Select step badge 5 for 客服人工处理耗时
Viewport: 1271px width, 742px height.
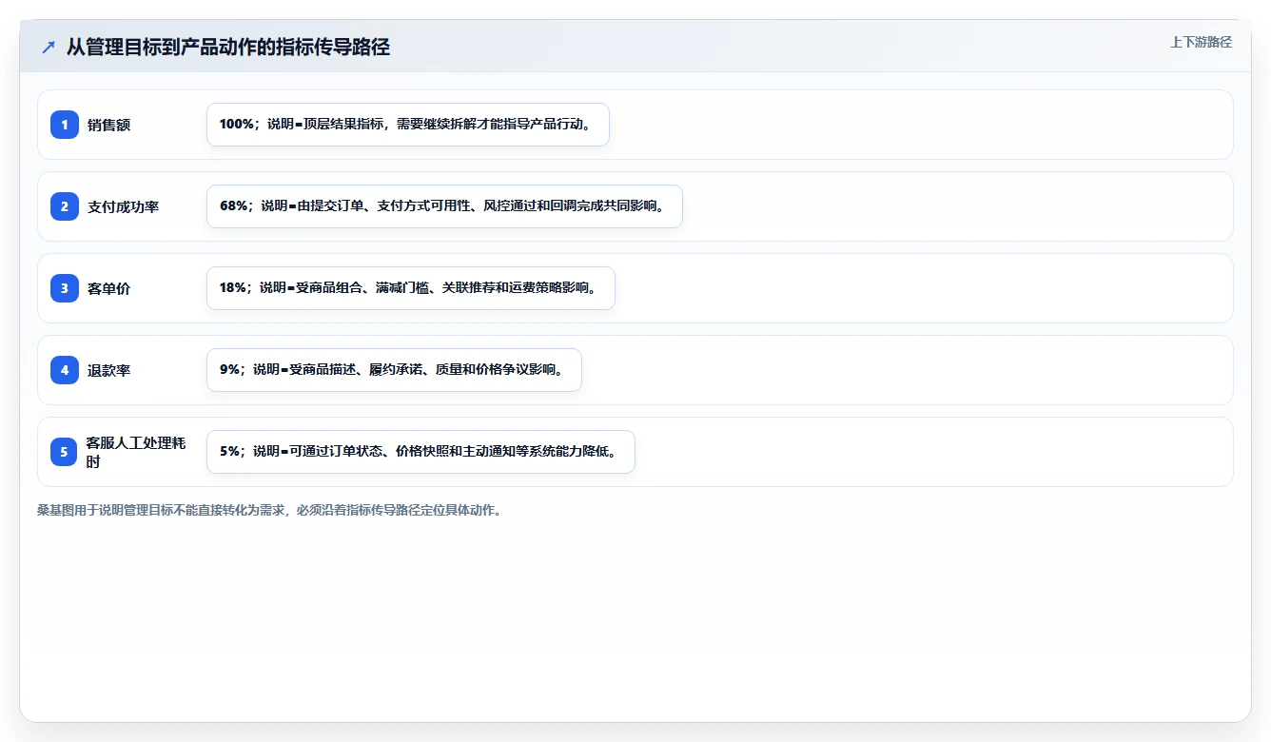pos(65,452)
